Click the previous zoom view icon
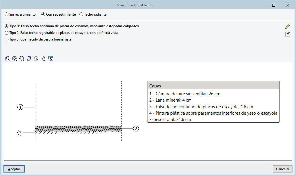 [x=7, y=58]
